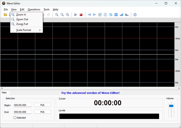Viewport: 181px width, 128px height.
Task: Close the Wave Editor window
Action: (x=176, y=3)
